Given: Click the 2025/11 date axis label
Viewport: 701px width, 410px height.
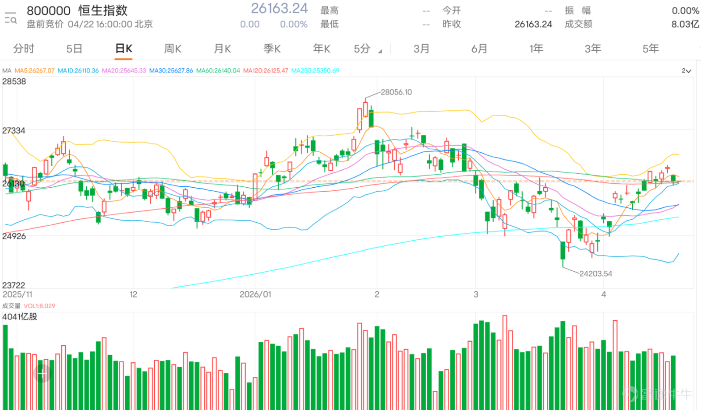Looking at the screenshot, I should tap(18, 294).
